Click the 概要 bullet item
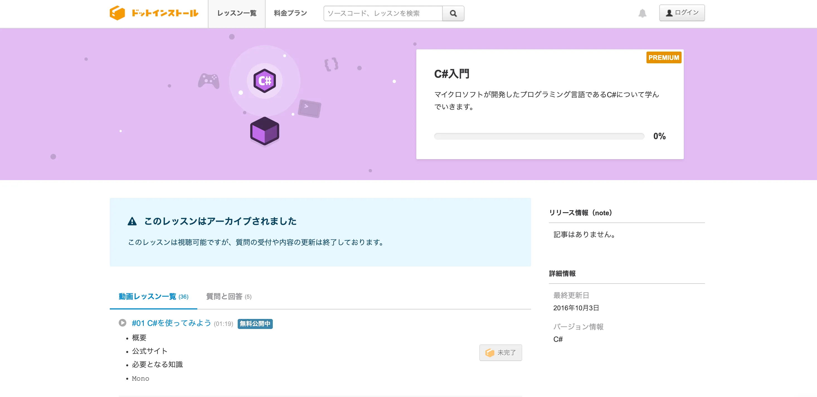This screenshot has height=397, width=817. tap(139, 338)
